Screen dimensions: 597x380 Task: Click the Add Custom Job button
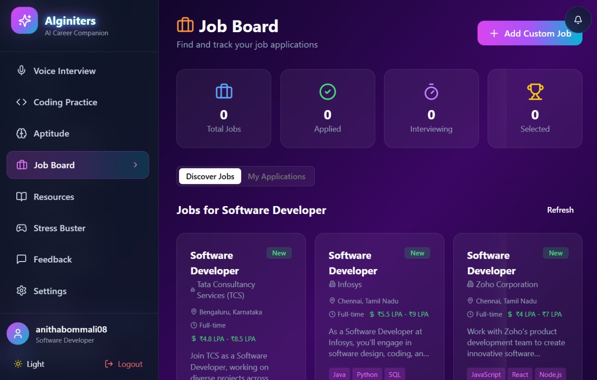(x=530, y=33)
